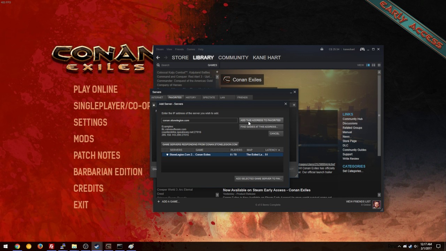Click the volume icon in system tray
The width and height of the screenshot is (446, 251).
point(416,246)
